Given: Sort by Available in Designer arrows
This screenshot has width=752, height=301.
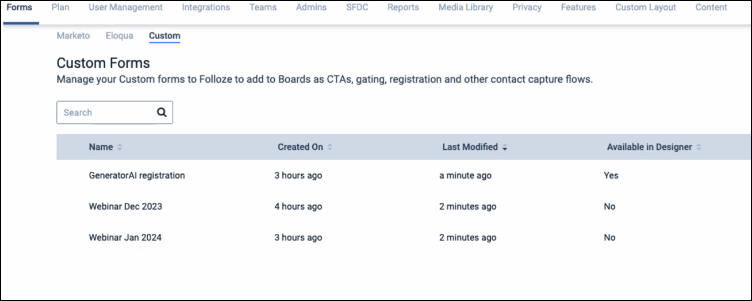Looking at the screenshot, I should click(x=699, y=147).
